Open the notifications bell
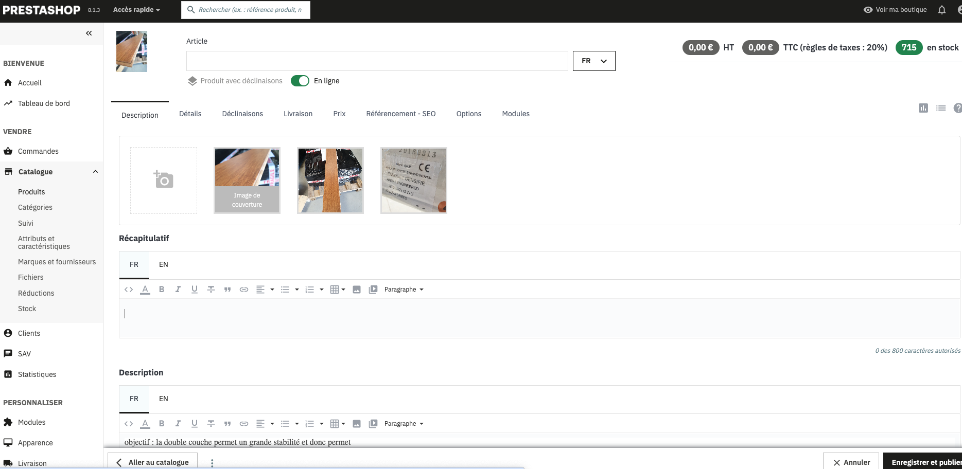962x469 pixels. coord(942,10)
